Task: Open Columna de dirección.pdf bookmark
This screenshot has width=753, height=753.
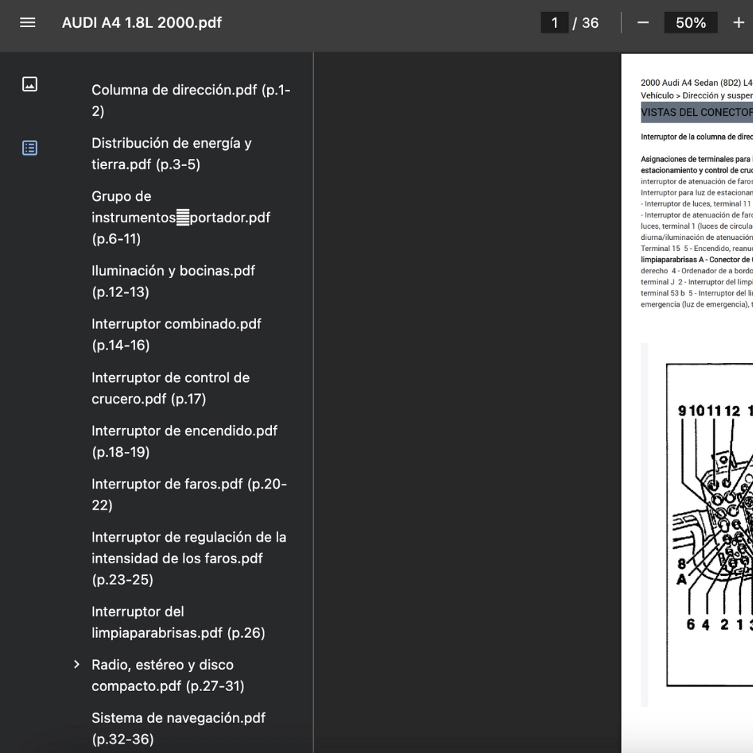Action: tap(190, 100)
